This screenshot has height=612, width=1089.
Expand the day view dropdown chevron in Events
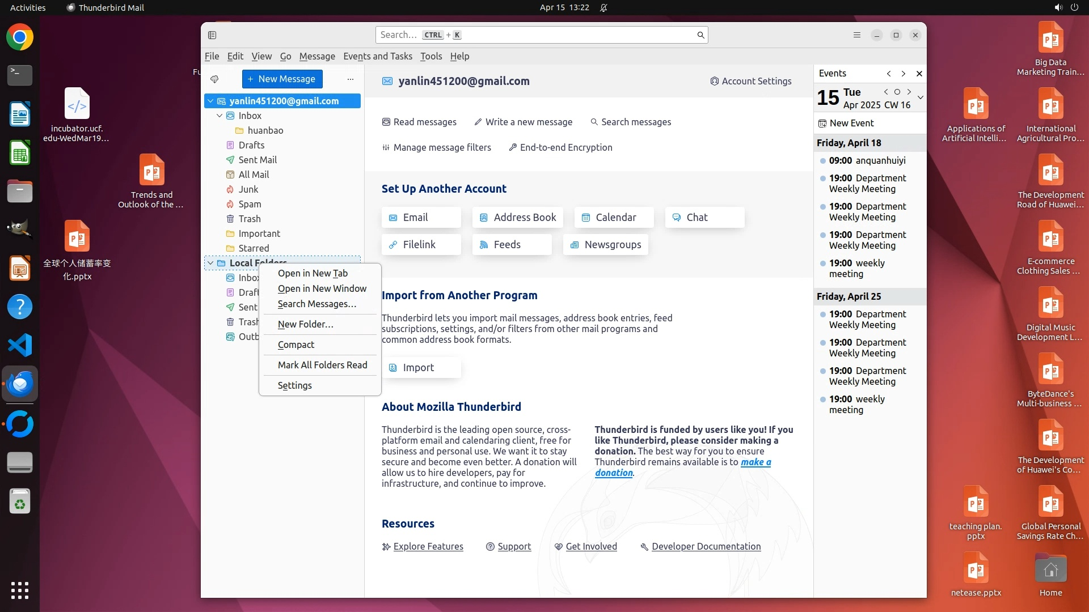coord(921,97)
